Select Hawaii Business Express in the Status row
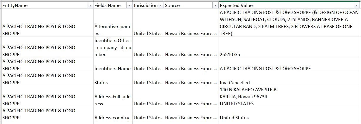The image size is (361, 124). click(191, 83)
